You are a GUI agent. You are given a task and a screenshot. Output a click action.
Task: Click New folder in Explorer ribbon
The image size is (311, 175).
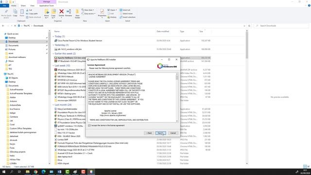[77, 14]
